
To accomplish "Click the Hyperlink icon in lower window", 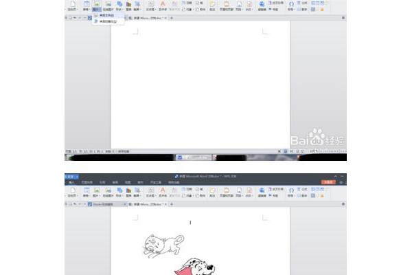I will (262, 190).
